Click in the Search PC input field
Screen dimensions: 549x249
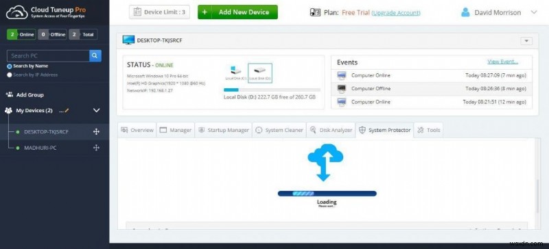click(48, 56)
